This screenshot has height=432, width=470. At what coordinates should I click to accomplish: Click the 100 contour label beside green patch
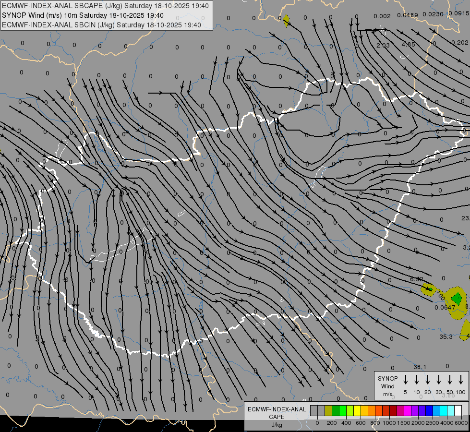[440, 295]
